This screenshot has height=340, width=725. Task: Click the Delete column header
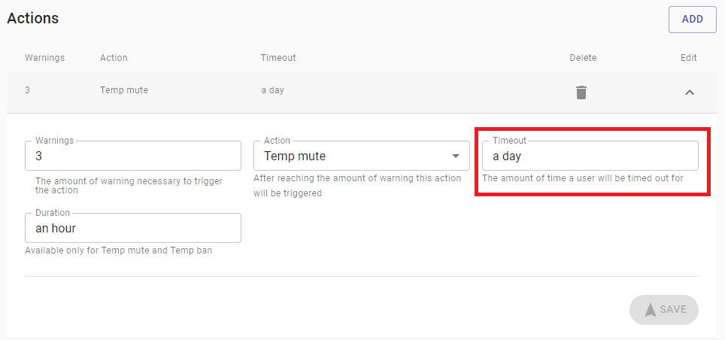pos(583,58)
